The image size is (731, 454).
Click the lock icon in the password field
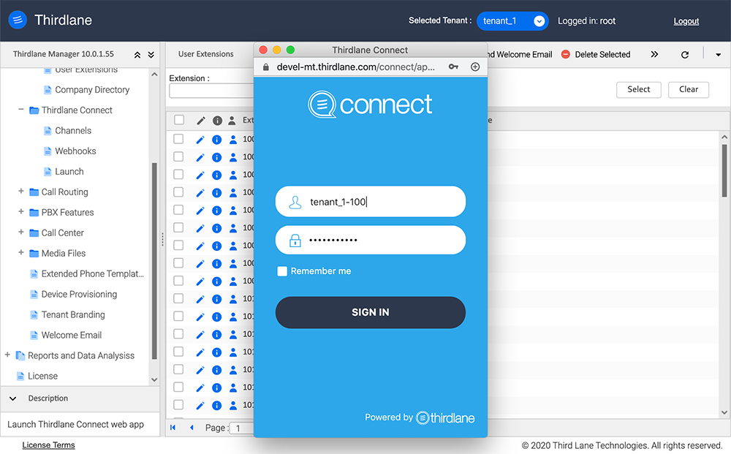coord(295,241)
